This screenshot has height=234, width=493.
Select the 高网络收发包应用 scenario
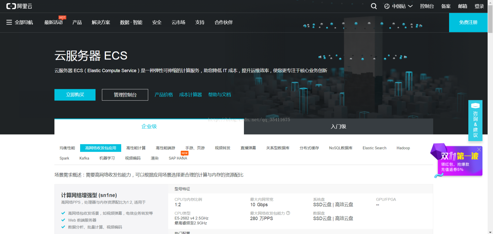[101, 148]
